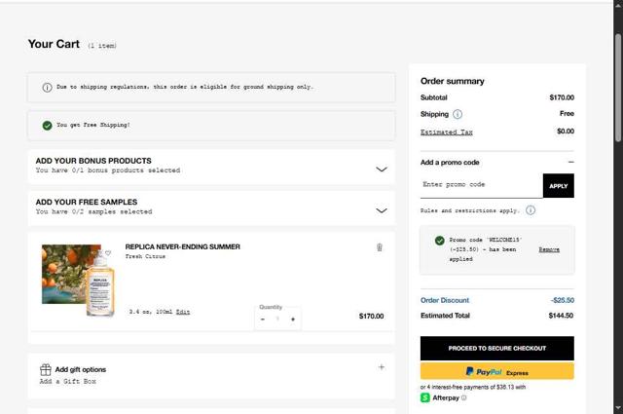Image resolution: width=623 pixels, height=414 pixels.
Task: Click the 'Free' shipping value
Action: pyautogui.click(x=567, y=114)
